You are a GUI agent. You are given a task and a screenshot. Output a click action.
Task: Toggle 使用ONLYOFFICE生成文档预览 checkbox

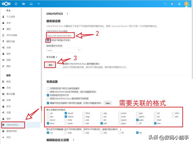pyautogui.click(x=48, y=92)
